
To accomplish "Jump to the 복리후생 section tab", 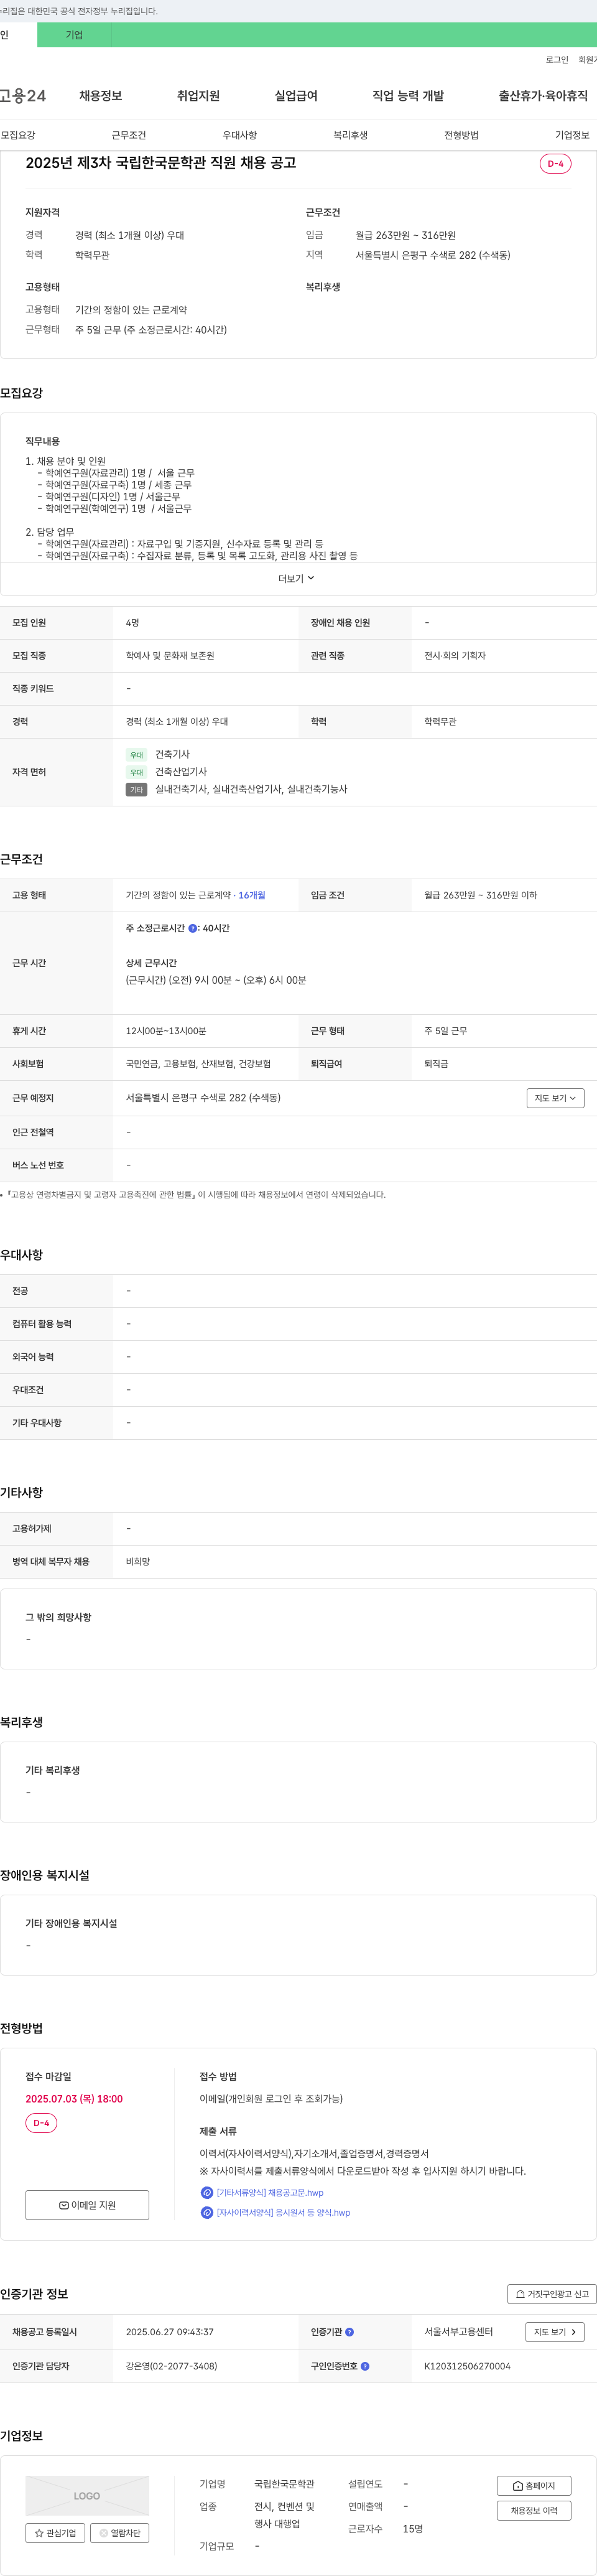I will (x=351, y=135).
